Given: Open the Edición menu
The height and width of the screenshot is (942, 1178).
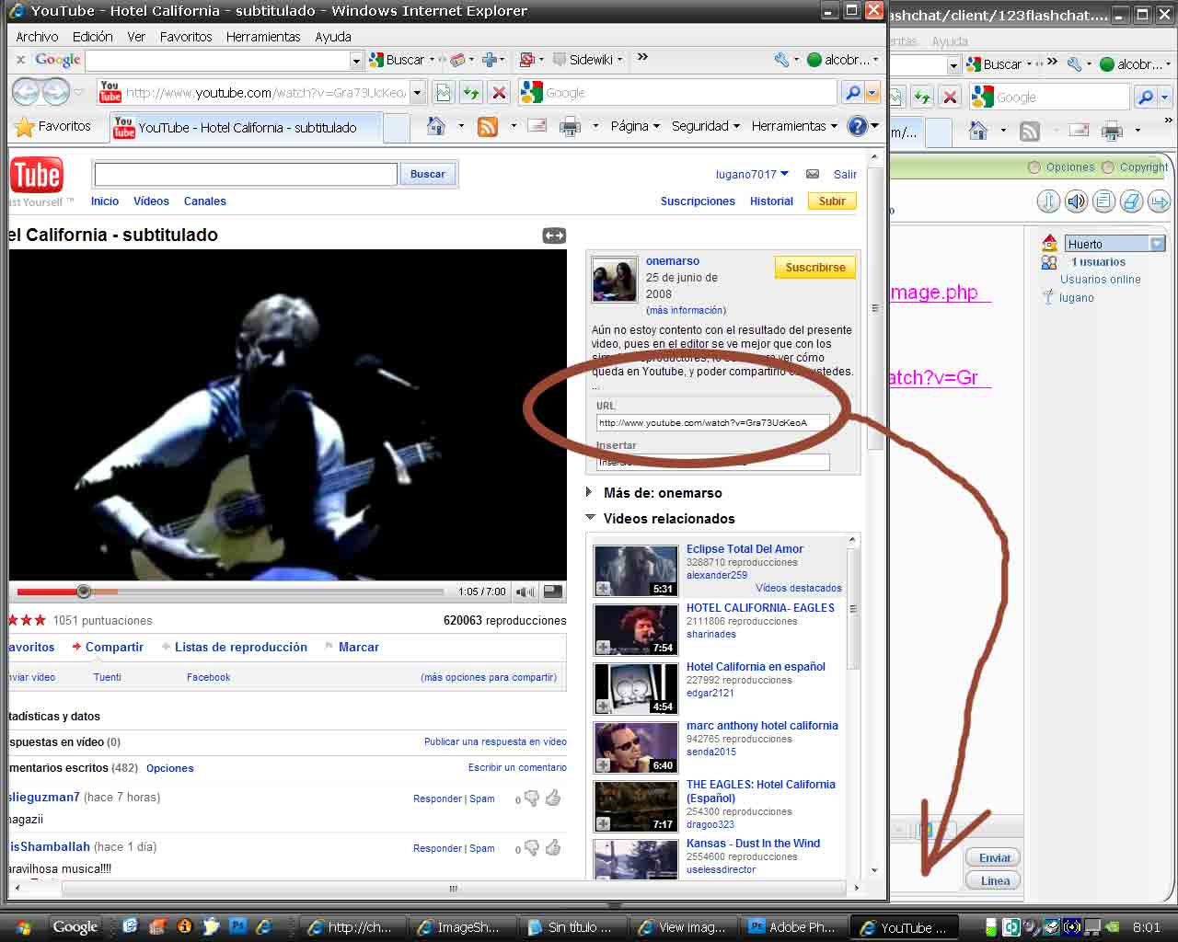Looking at the screenshot, I should 93,37.
